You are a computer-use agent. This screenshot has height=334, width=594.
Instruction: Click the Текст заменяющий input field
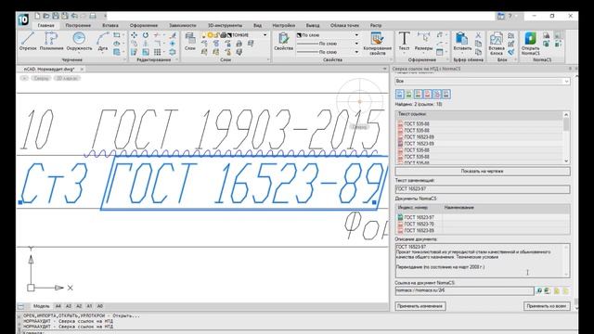click(483, 189)
